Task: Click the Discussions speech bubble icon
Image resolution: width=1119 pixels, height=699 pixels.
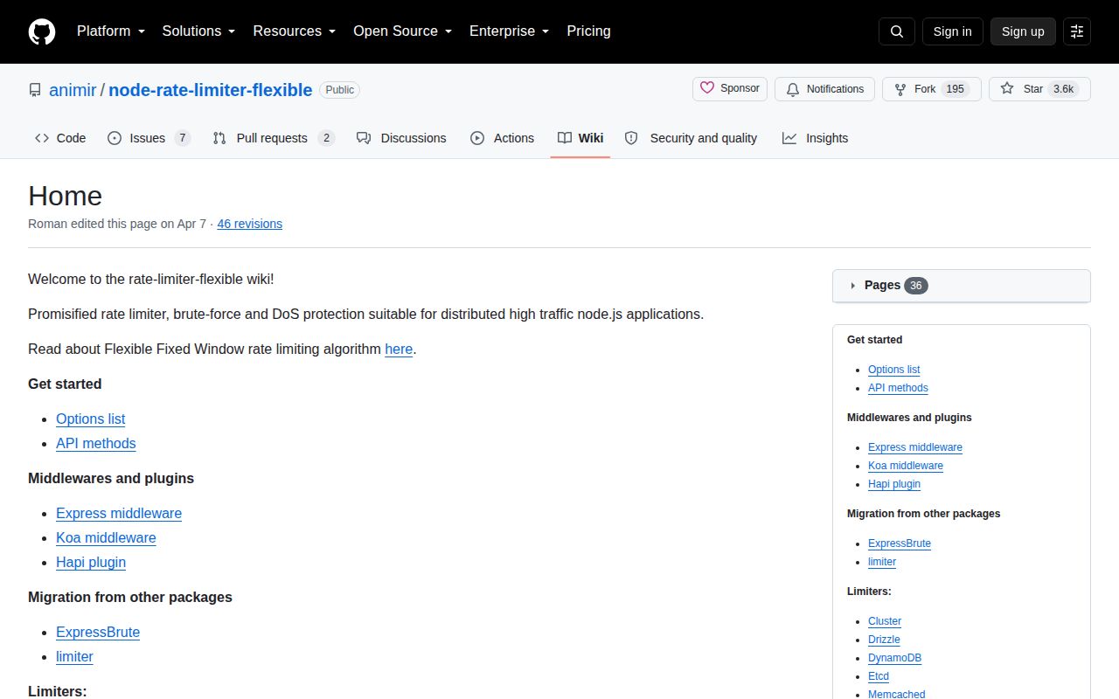Action: [364, 138]
